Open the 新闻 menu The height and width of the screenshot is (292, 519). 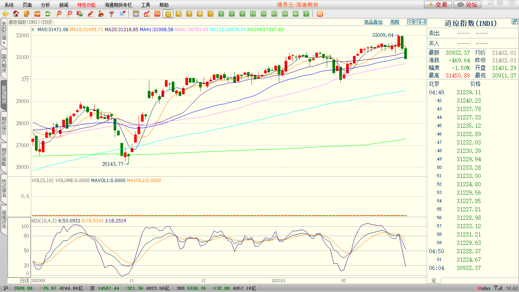tap(64, 5)
